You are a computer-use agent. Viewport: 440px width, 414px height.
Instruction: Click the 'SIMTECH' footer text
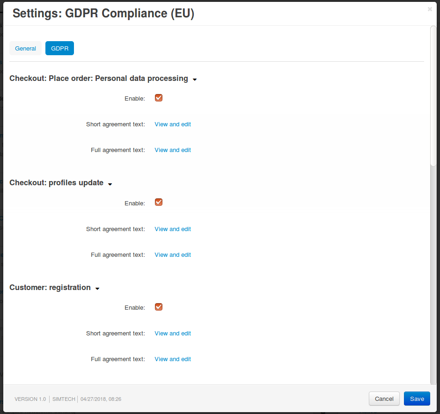[64, 399]
